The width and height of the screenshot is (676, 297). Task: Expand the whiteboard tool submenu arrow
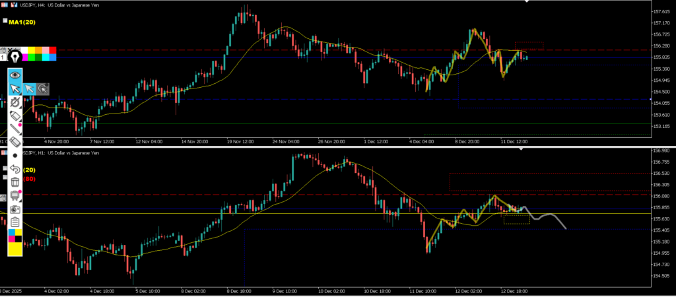click(21, 191)
